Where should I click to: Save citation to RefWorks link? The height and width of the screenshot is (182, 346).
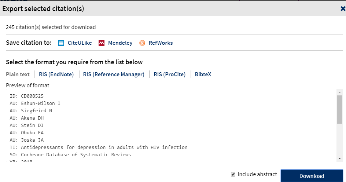click(x=161, y=43)
